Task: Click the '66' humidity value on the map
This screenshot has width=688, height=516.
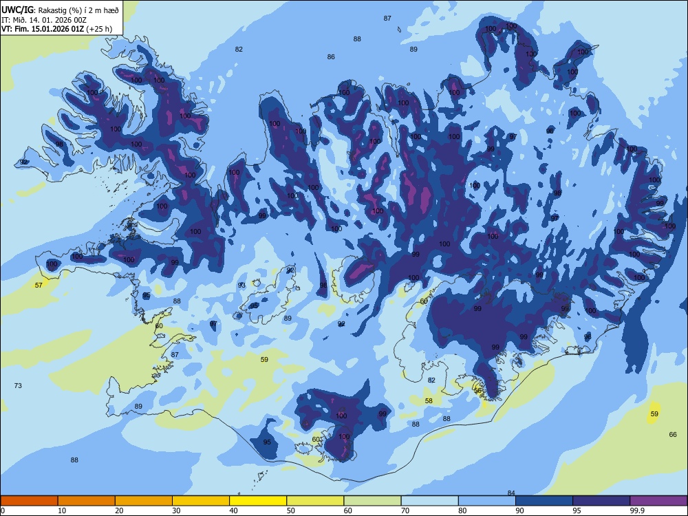Action: 673,434
